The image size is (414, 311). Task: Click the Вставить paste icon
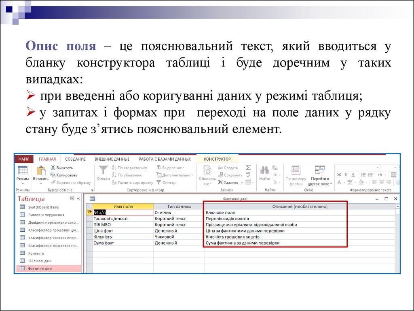pos(40,171)
